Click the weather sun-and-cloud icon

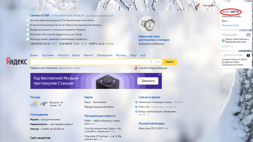coord(34,104)
